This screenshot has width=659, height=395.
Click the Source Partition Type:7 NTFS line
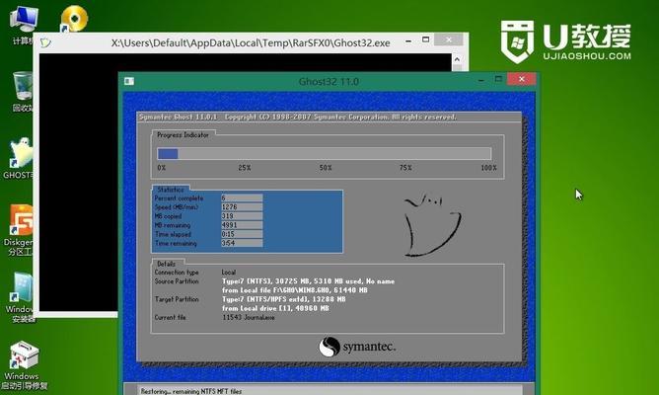(x=308, y=281)
